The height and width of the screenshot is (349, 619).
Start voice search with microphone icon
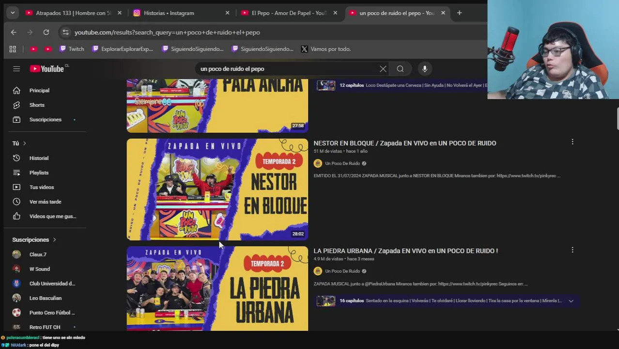(x=425, y=69)
